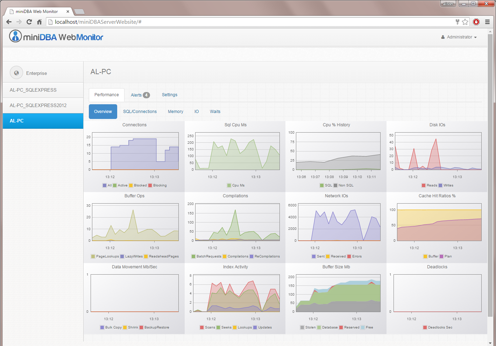Toggle BackupRestore legend entry
The width and height of the screenshot is (496, 346).
(x=154, y=327)
